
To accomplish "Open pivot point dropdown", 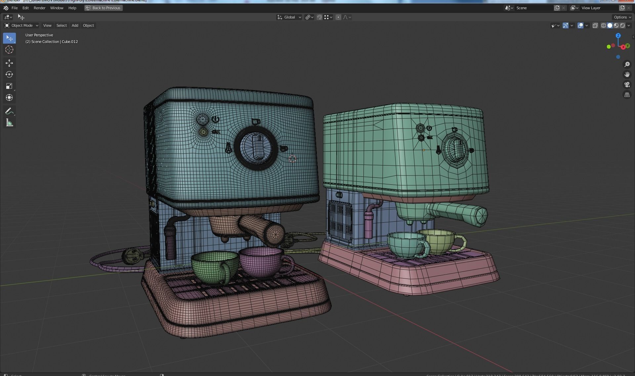I will click(310, 17).
